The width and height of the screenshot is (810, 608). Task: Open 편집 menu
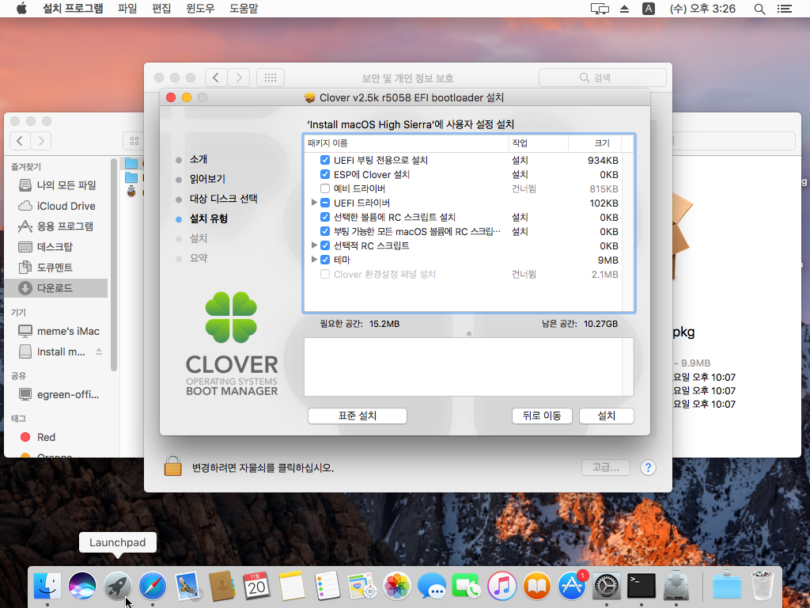(161, 9)
